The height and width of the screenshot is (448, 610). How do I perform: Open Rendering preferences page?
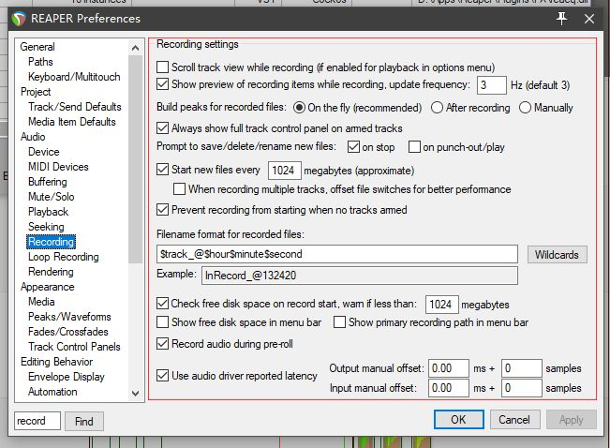point(51,272)
